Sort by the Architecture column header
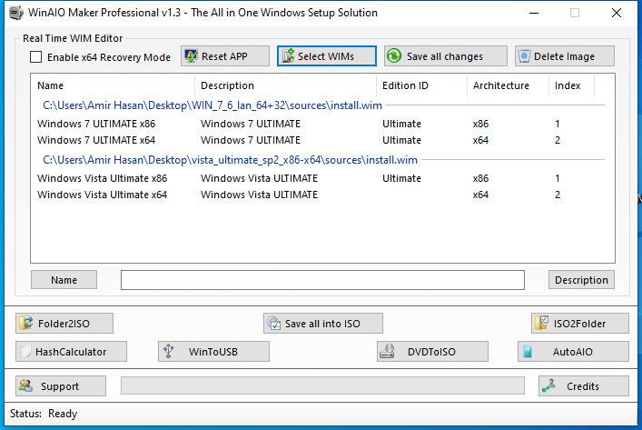 pyautogui.click(x=508, y=85)
